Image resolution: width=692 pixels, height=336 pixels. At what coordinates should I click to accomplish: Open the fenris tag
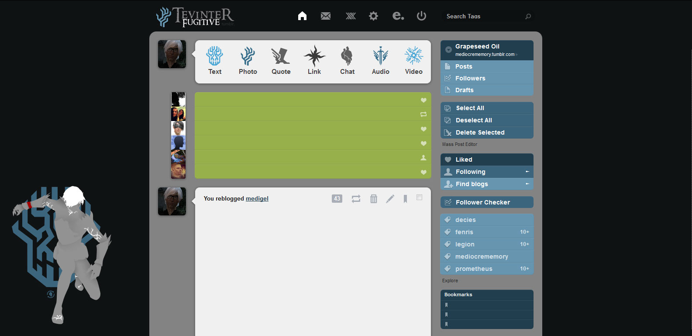click(487, 232)
